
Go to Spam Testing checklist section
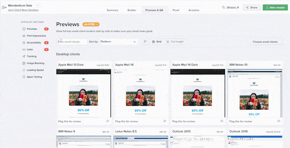point(34,77)
